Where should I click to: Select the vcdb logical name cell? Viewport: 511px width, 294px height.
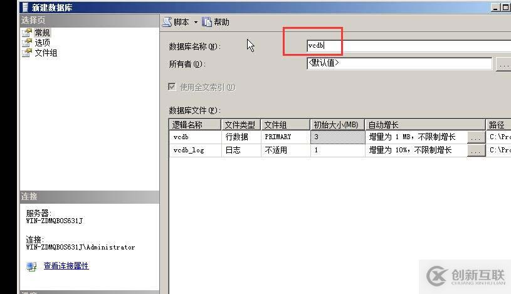[195, 137]
